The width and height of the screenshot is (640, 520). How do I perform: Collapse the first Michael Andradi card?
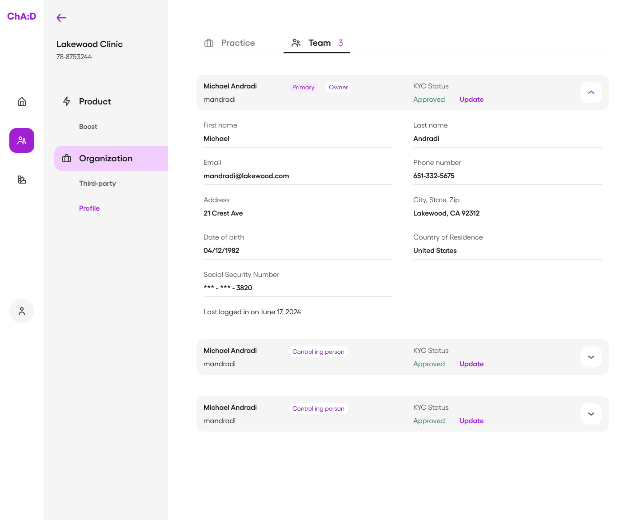pyautogui.click(x=591, y=92)
